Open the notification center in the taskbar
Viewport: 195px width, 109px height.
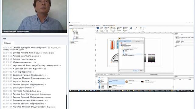pos(192,91)
